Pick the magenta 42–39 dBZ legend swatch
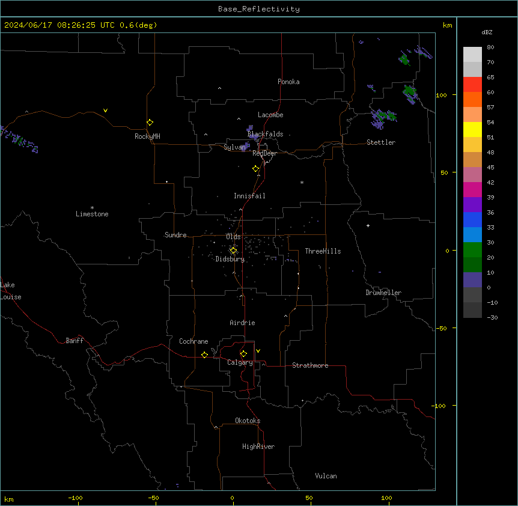 coord(472,189)
